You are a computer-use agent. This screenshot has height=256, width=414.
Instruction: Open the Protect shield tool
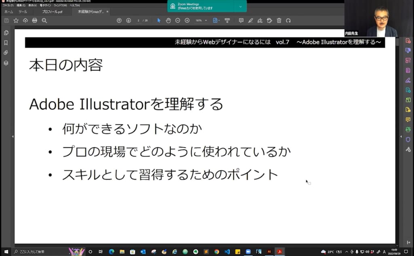(x=408, y=140)
